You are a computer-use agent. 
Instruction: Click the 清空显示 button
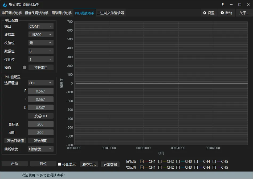tap(89, 164)
